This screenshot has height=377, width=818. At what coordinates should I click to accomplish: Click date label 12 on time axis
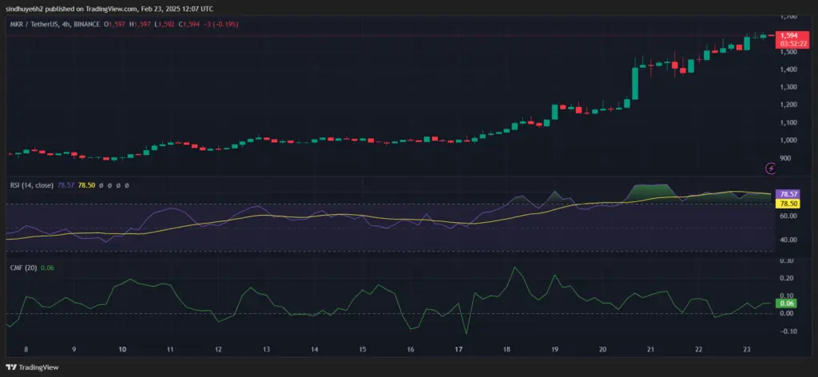tap(218, 350)
